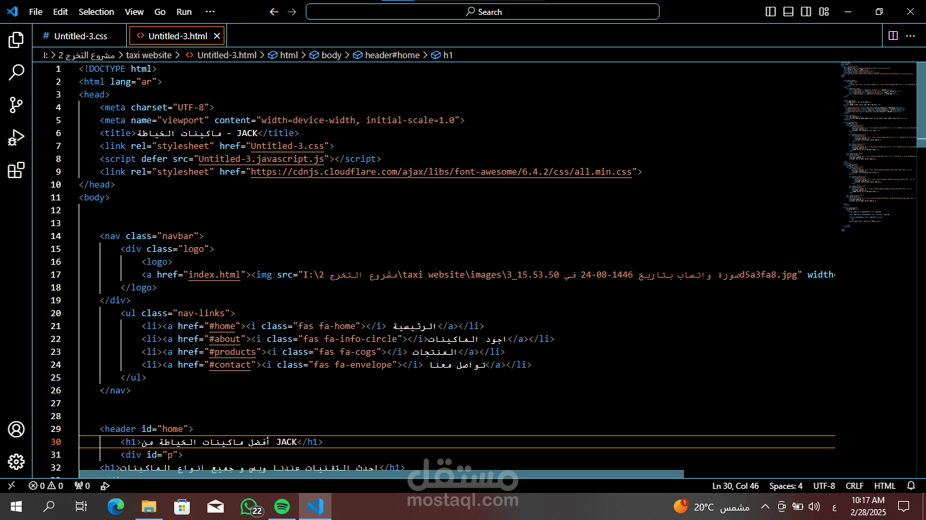Image resolution: width=926 pixels, height=520 pixels.
Task: Open the notifications bell in the status bar
Action: [912, 485]
